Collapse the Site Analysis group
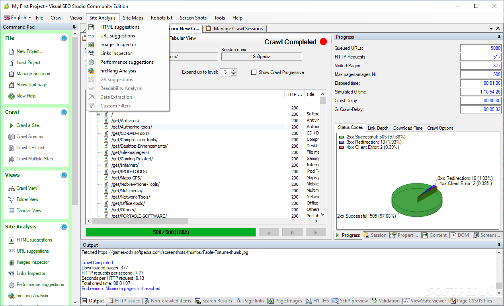Viewport: 504px width, 306px height. tap(64, 227)
